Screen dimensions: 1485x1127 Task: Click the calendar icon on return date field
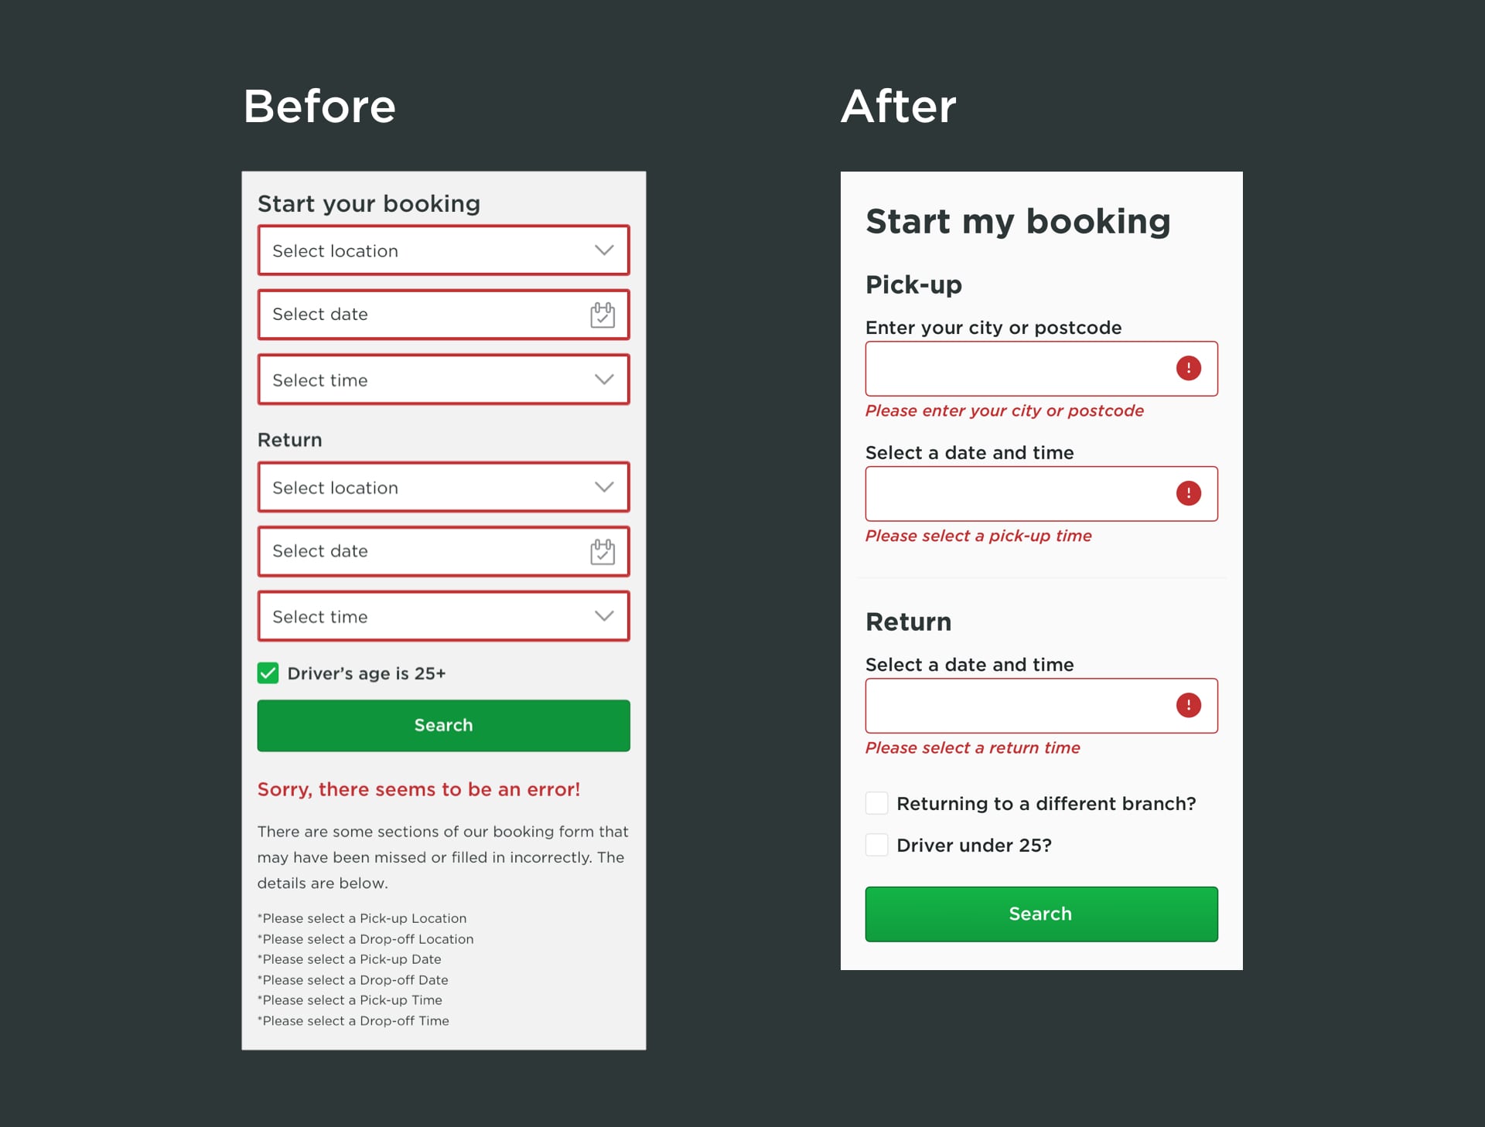[x=603, y=550]
